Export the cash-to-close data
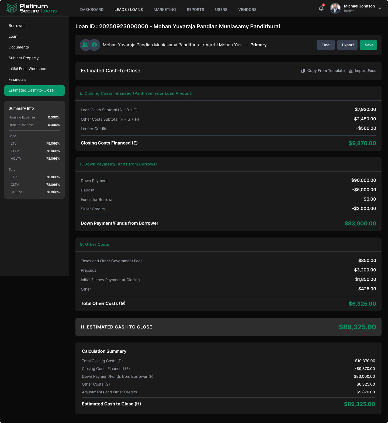Screen dimensions: 388x423 pyautogui.click(x=347, y=45)
